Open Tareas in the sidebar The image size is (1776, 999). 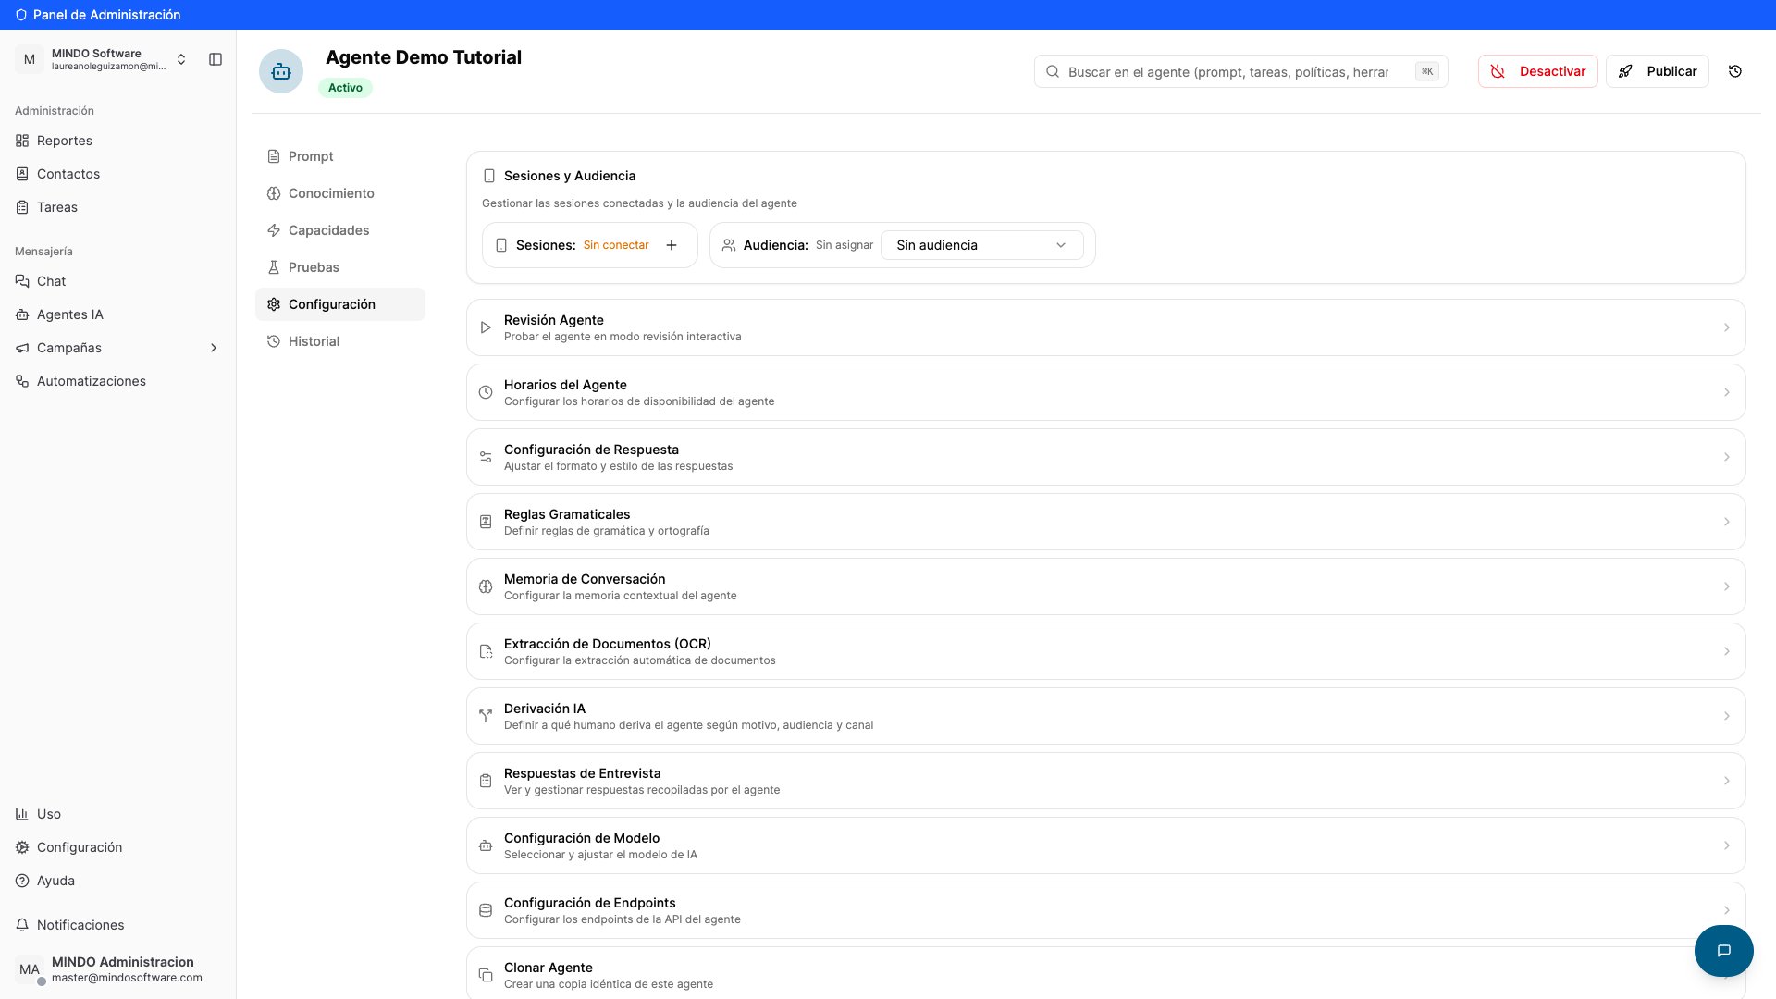click(117, 207)
